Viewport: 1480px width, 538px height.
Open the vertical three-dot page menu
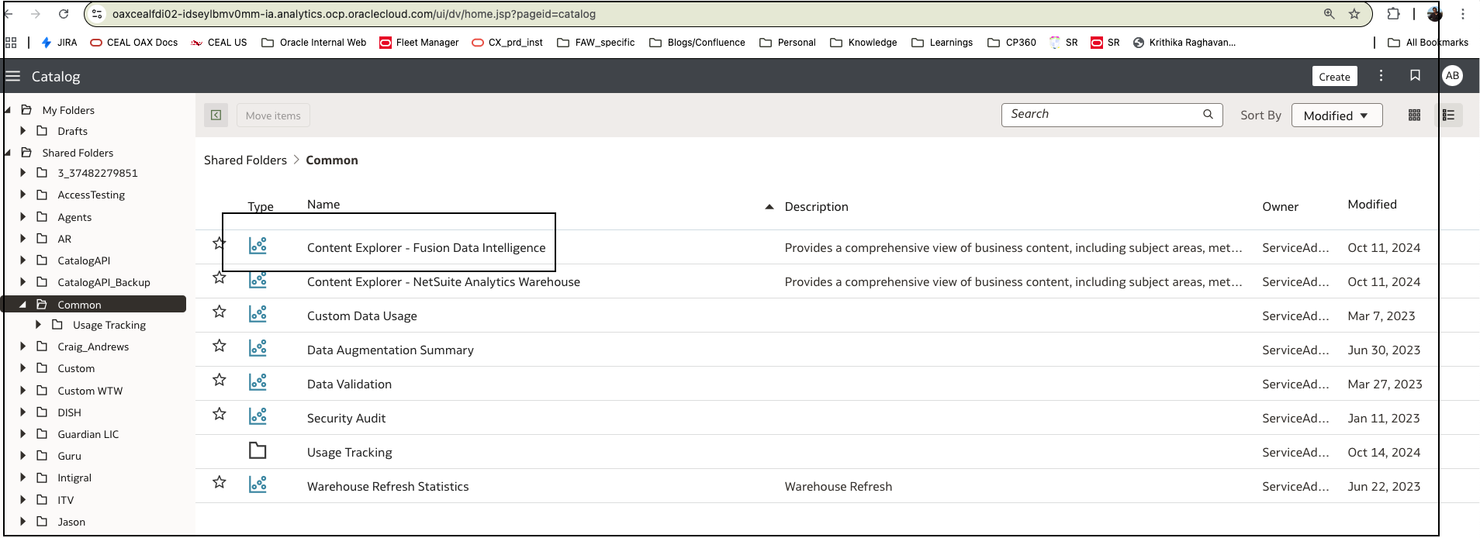1381,75
